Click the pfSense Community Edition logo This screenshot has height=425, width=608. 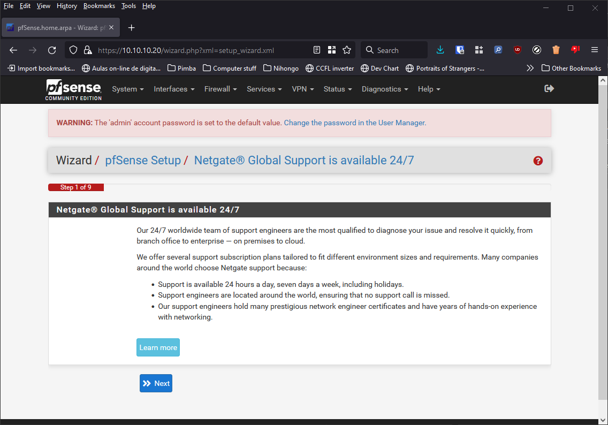(x=73, y=89)
